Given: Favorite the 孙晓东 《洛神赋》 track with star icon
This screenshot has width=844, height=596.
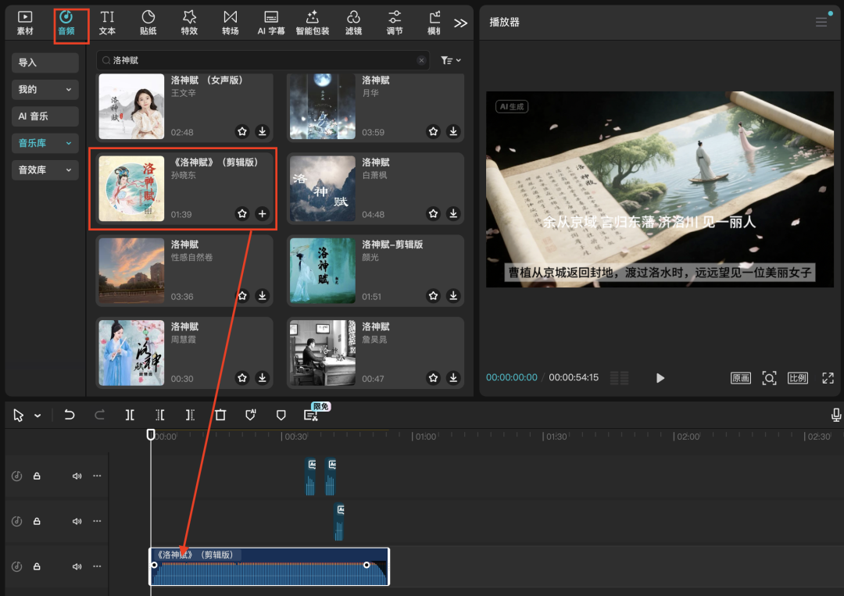Looking at the screenshot, I should point(242,213).
